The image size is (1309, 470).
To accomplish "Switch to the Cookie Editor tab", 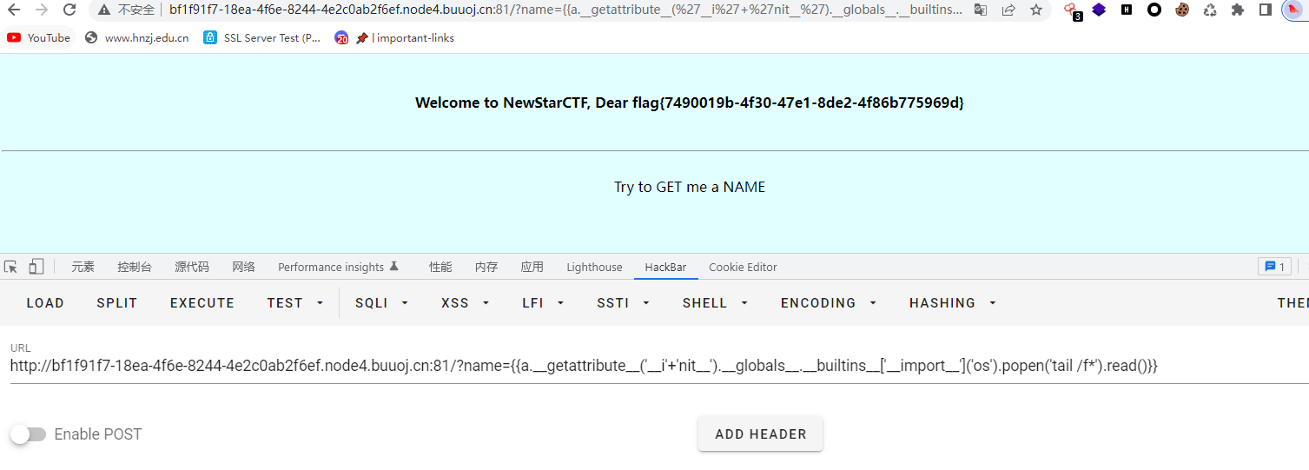I will [743, 268].
